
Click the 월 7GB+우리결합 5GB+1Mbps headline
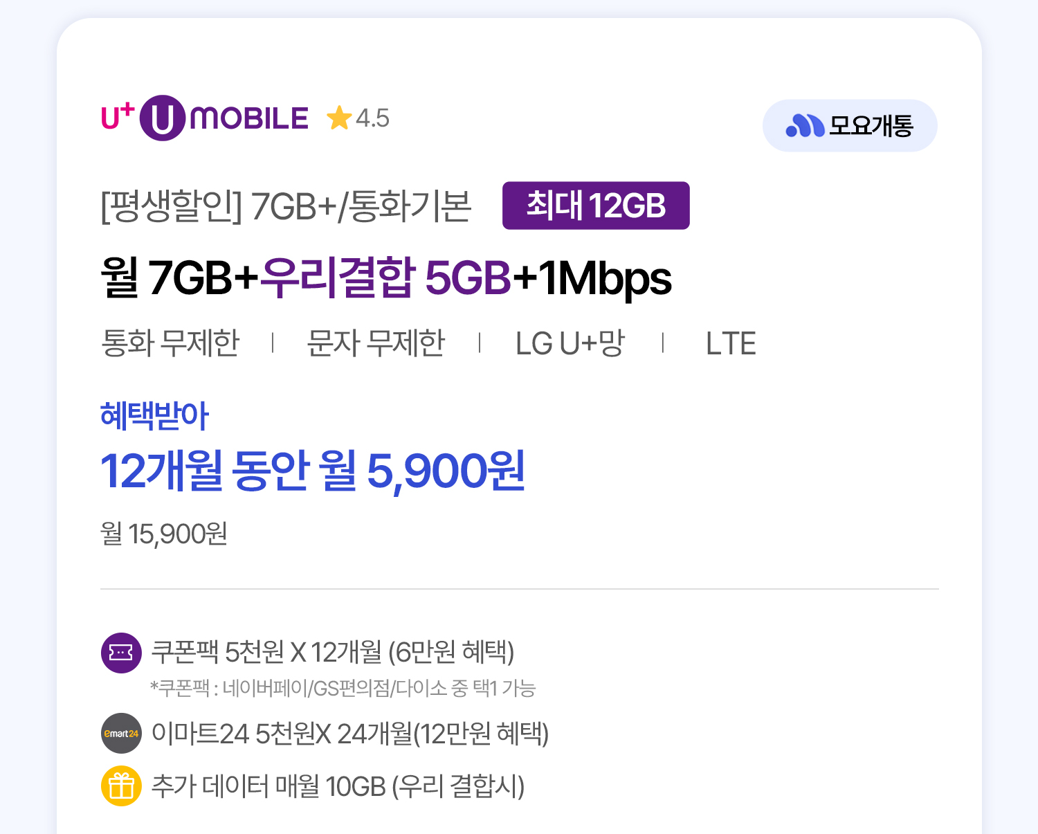(x=385, y=278)
